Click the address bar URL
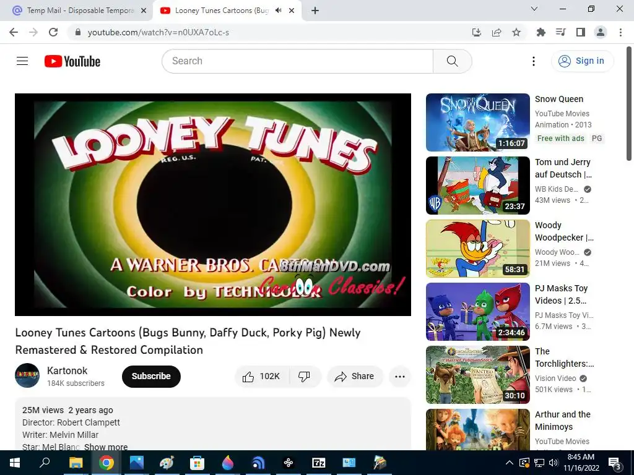This screenshot has width=634, height=475. (158, 32)
